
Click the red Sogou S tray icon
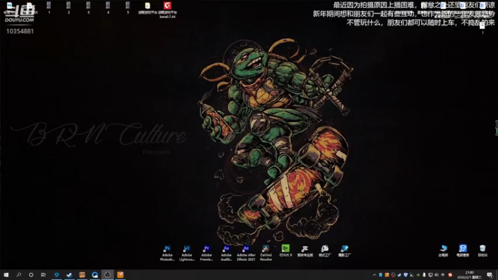point(450,275)
